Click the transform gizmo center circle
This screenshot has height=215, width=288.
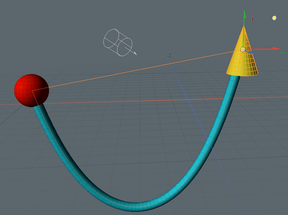click(x=243, y=49)
